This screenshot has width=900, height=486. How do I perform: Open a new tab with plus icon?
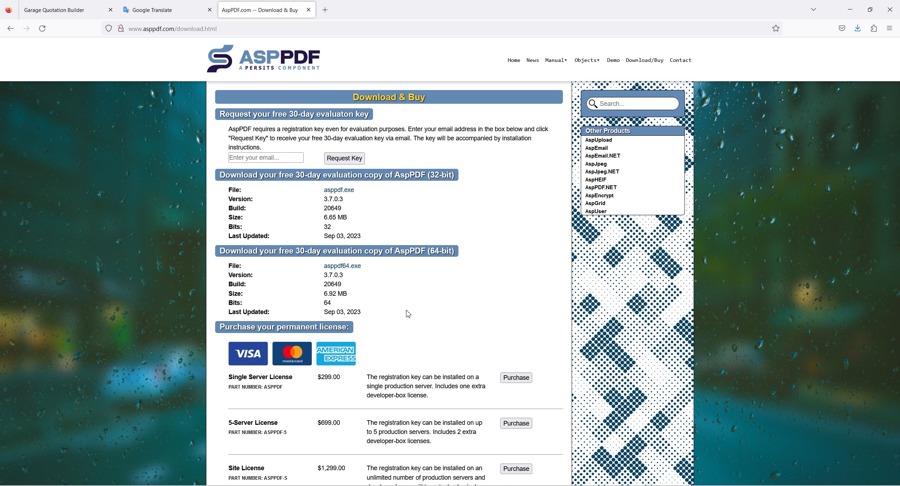325,10
